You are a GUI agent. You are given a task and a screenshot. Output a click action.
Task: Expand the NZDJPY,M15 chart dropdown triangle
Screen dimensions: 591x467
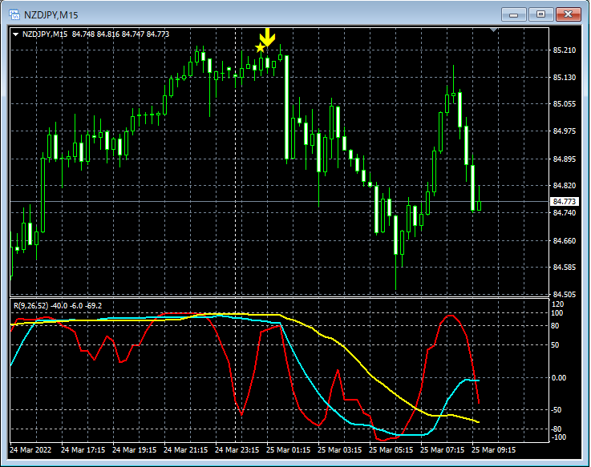[15, 34]
